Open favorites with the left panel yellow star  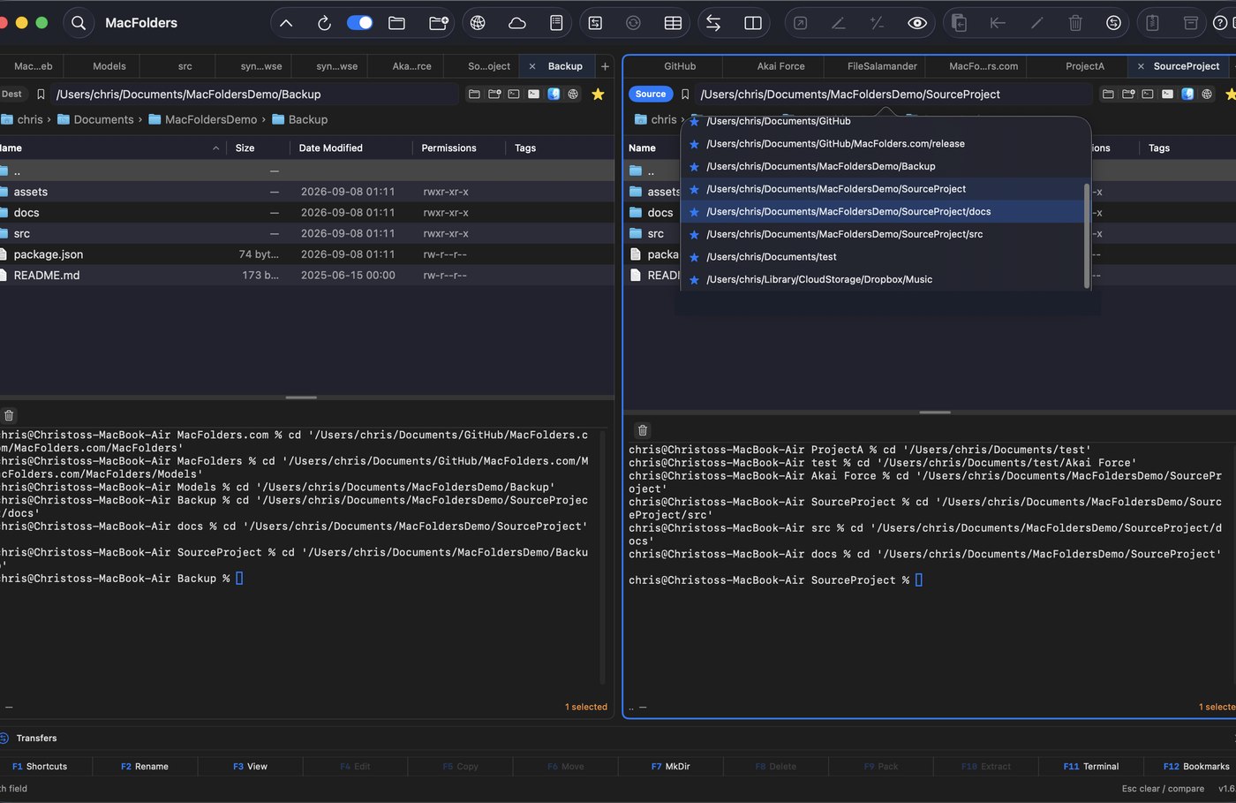pos(598,94)
